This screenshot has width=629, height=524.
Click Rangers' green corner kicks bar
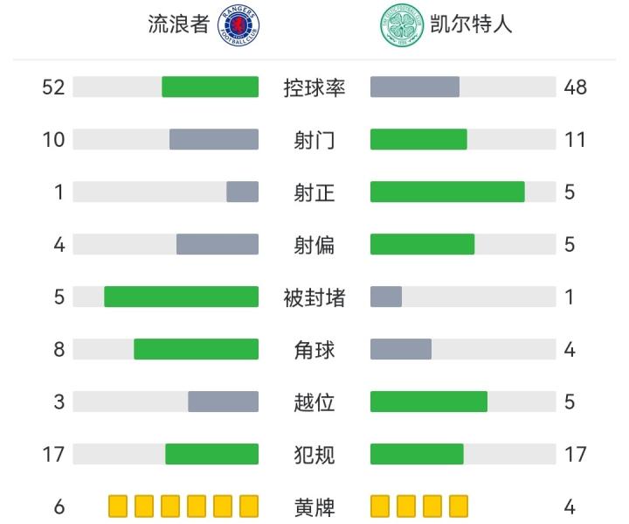click(196, 349)
